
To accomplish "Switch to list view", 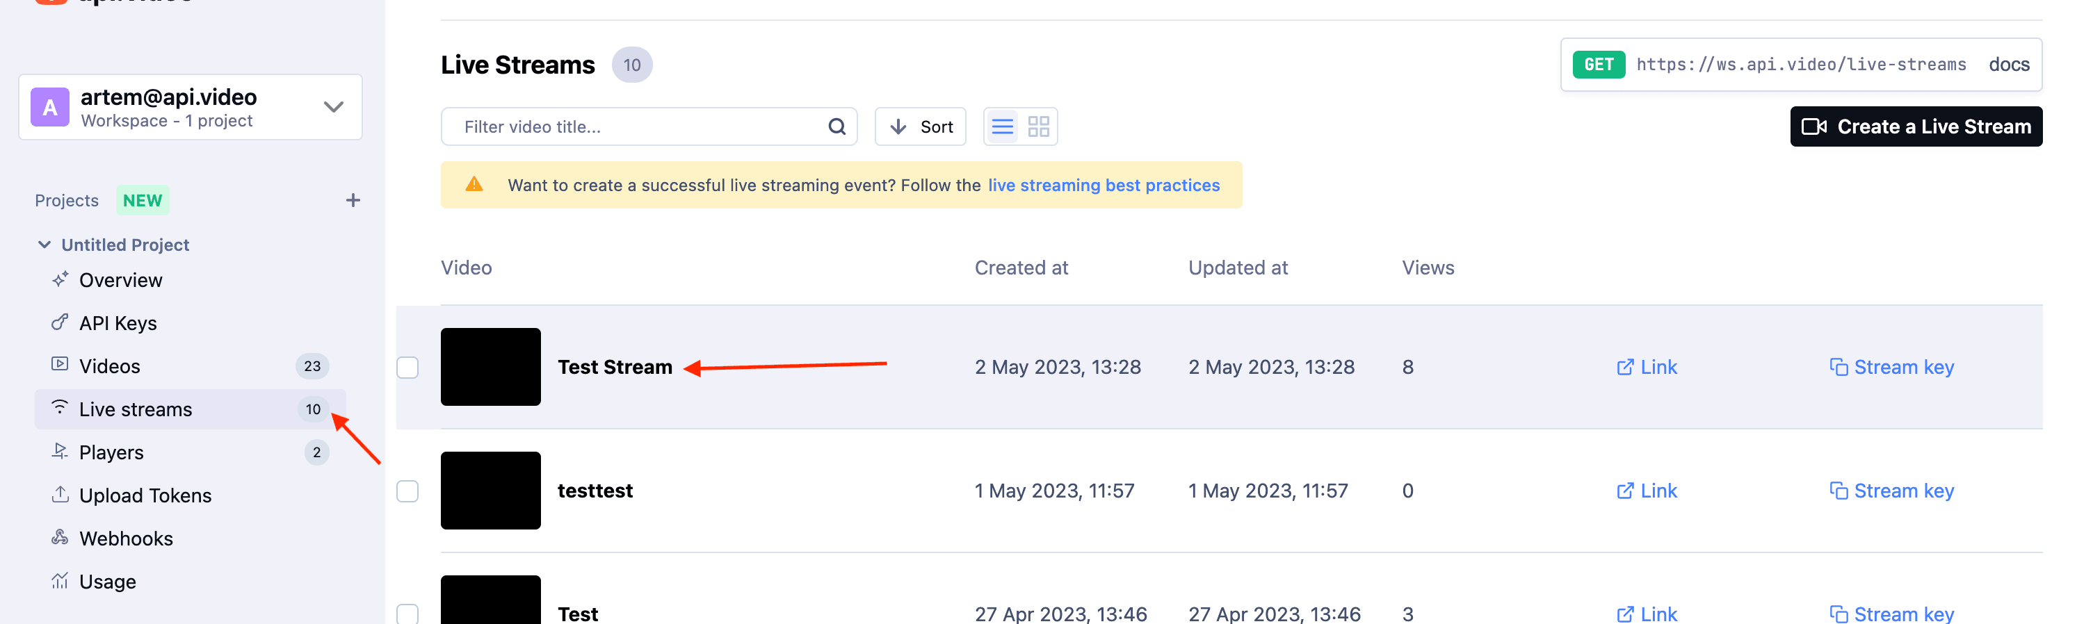I will click(1003, 126).
